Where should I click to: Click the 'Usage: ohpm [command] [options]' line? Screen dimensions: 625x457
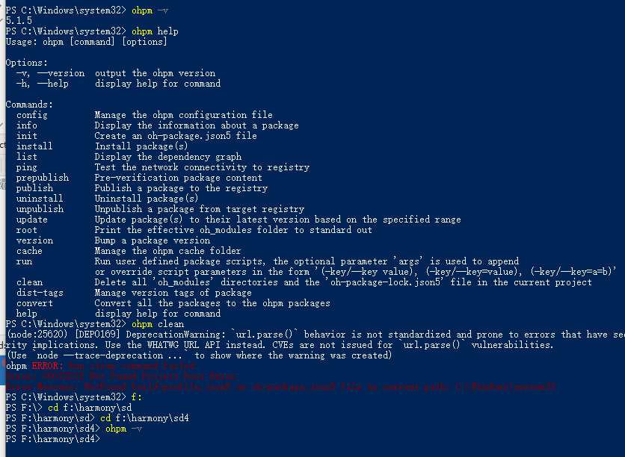[x=87, y=42]
